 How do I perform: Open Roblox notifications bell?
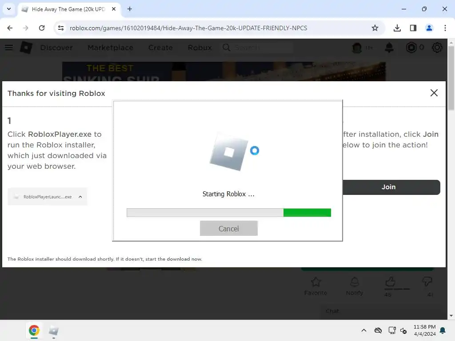click(389, 48)
